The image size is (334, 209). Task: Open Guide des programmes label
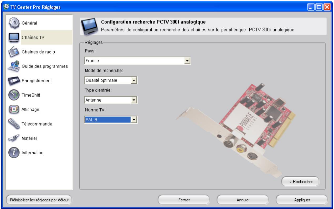point(45,66)
